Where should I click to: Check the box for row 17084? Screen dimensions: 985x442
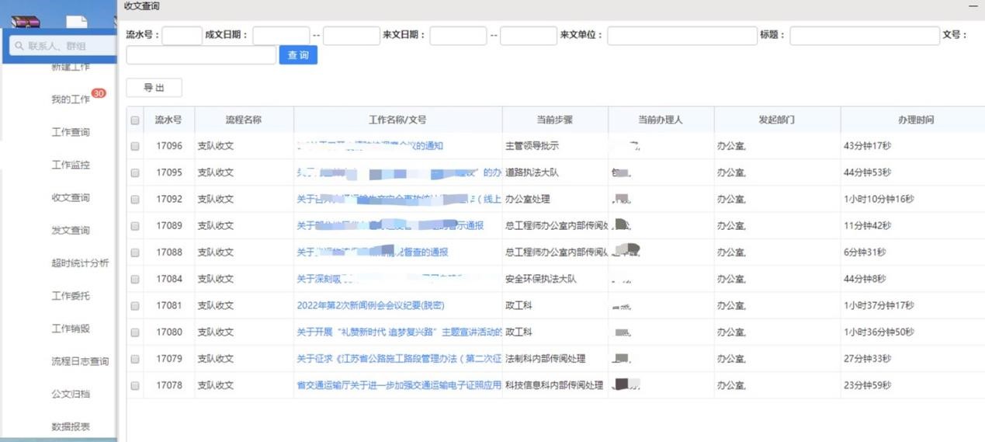pyautogui.click(x=135, y=279)
